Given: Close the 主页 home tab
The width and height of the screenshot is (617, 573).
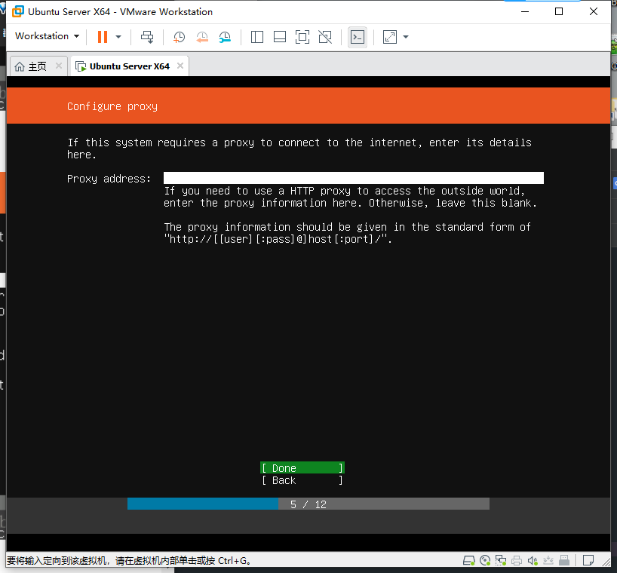Looking at the screenshot, I should (x=59, y=66).
